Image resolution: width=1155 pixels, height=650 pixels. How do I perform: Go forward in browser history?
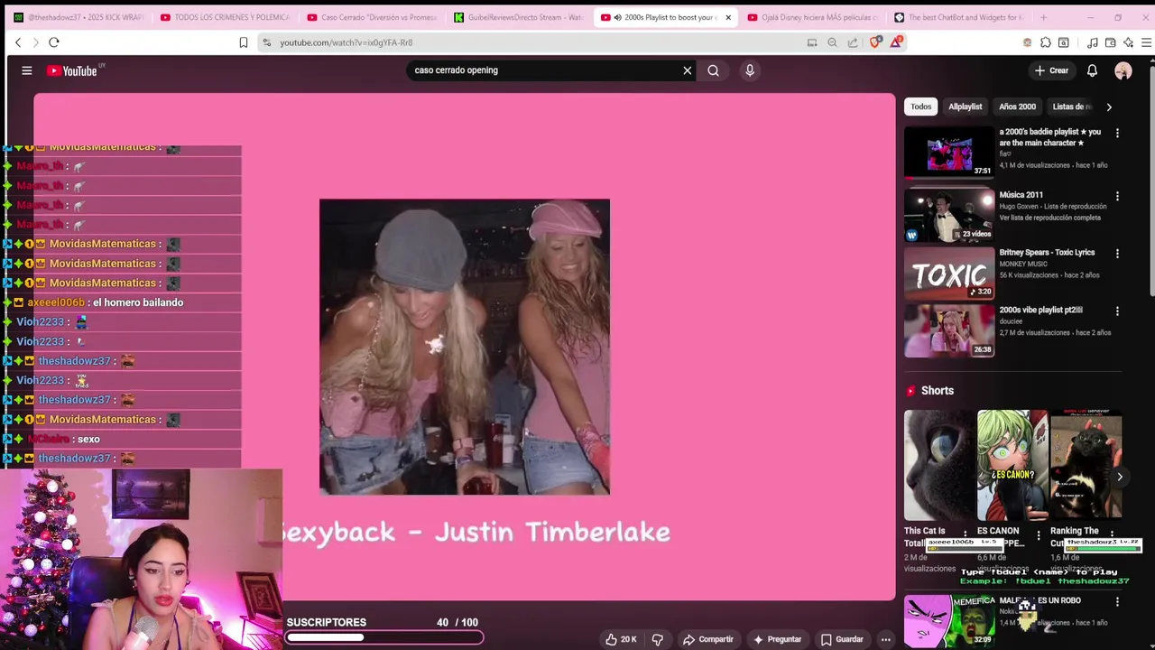coord(36,42)
